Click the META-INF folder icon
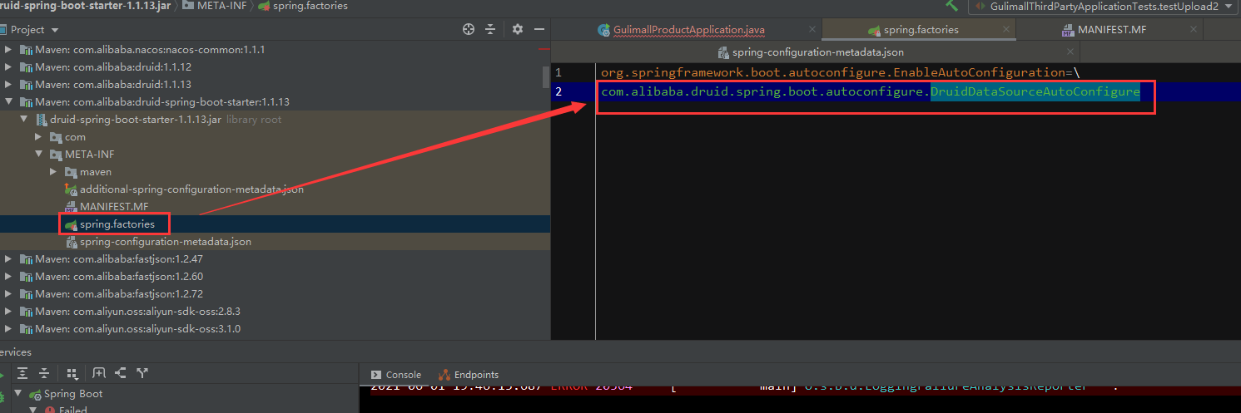This screenshot has width=1241, height=413. (x=56, y=155)
